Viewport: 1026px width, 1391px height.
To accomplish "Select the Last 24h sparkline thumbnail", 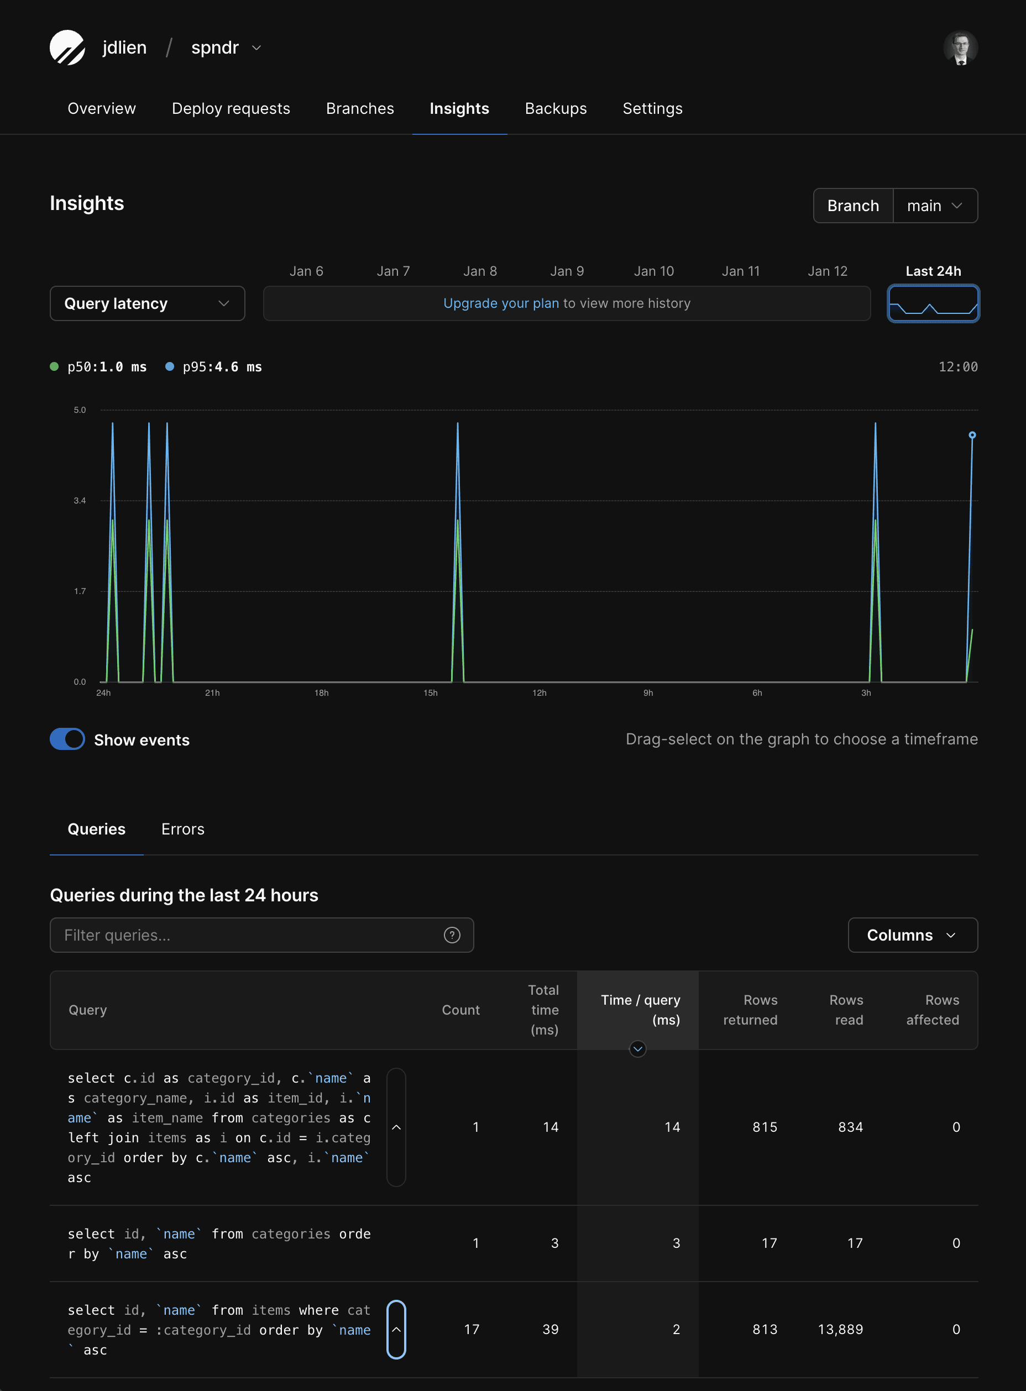I will (x=933, y=303).
